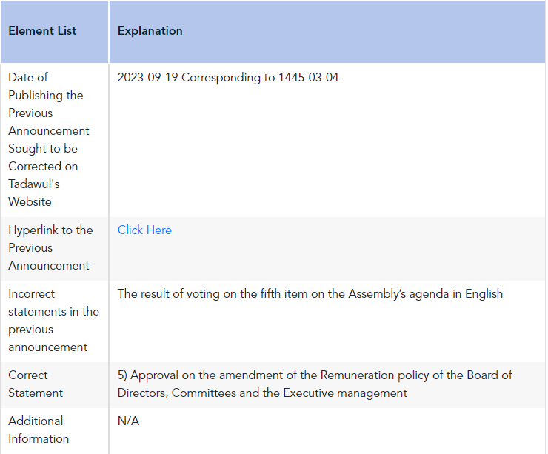Click the Sought to be line

(43, 149)
